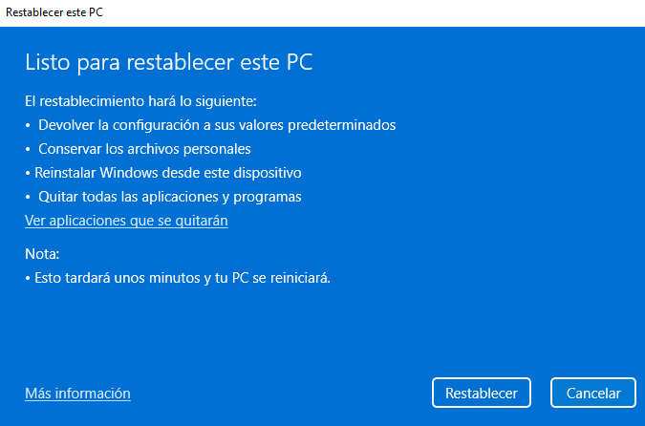
Task: Click the 'Reinstalar Windows desde este dispositivo' line
Action: pyautogui.click(x=168, y=173)
